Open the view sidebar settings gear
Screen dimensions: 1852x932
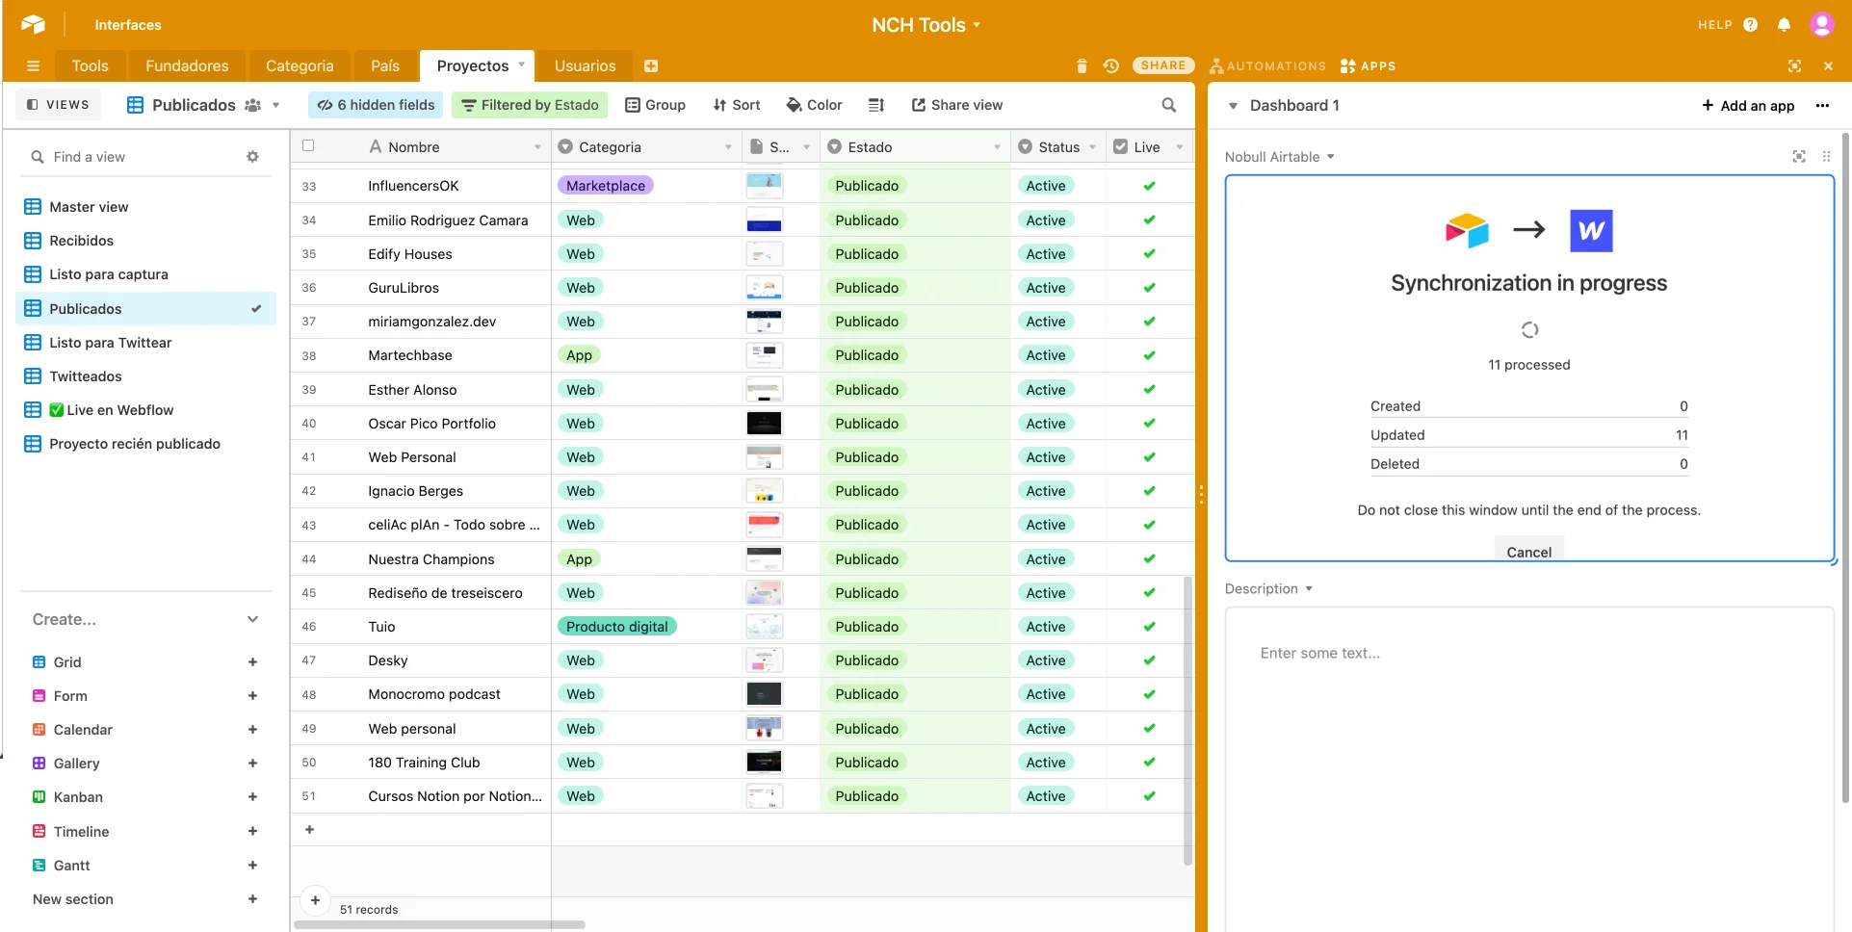[252, 157]
